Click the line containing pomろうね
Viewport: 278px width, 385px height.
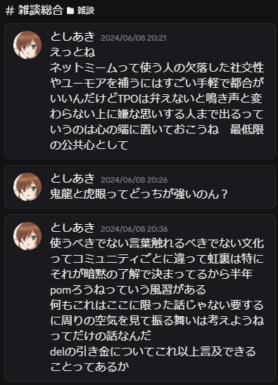click(128, 289)
